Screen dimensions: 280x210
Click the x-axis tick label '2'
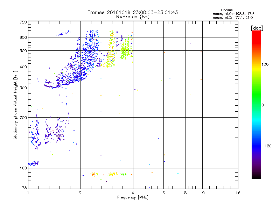(80, 193)
